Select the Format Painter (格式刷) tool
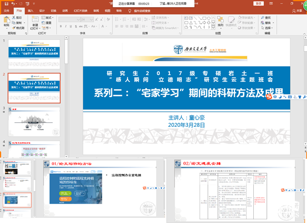Viewport: 307px width, 223px height. point(18,28)
